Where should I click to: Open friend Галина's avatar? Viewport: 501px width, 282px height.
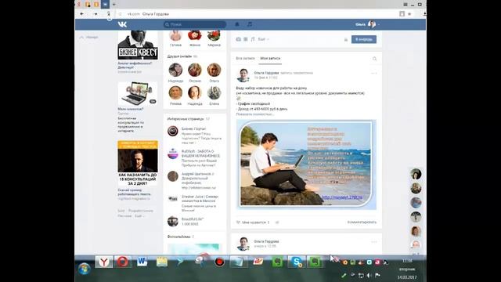click(x=175, y=35)
